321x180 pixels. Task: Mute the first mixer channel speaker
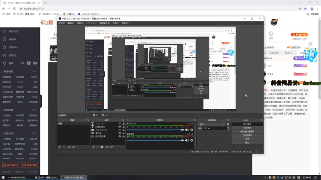tap(187, 130)
